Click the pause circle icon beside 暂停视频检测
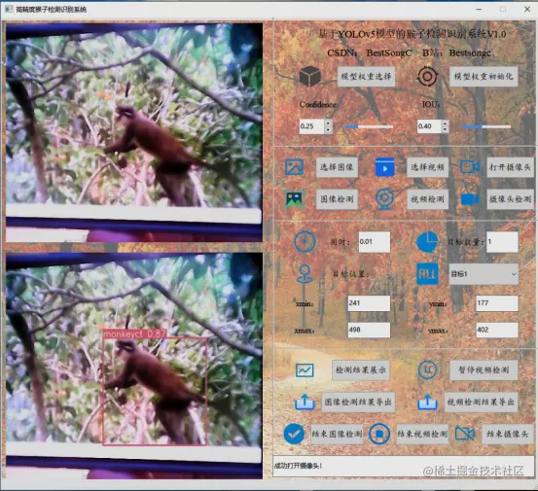The image size is (538, 491). (x=427, y=370)
